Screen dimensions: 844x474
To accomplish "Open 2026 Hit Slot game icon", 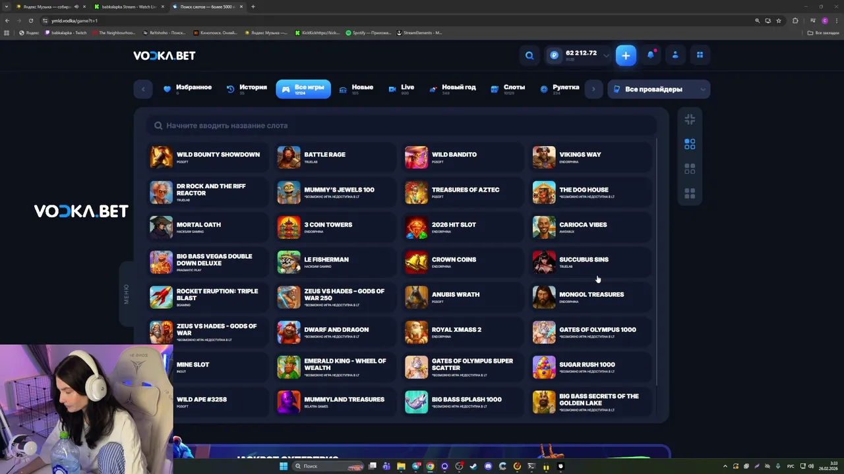I will tap(416, 227).
